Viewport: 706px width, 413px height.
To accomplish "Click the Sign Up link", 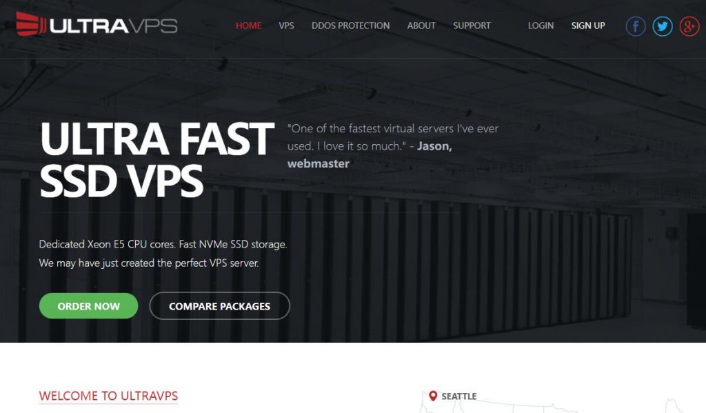I will tap(588, 26).
